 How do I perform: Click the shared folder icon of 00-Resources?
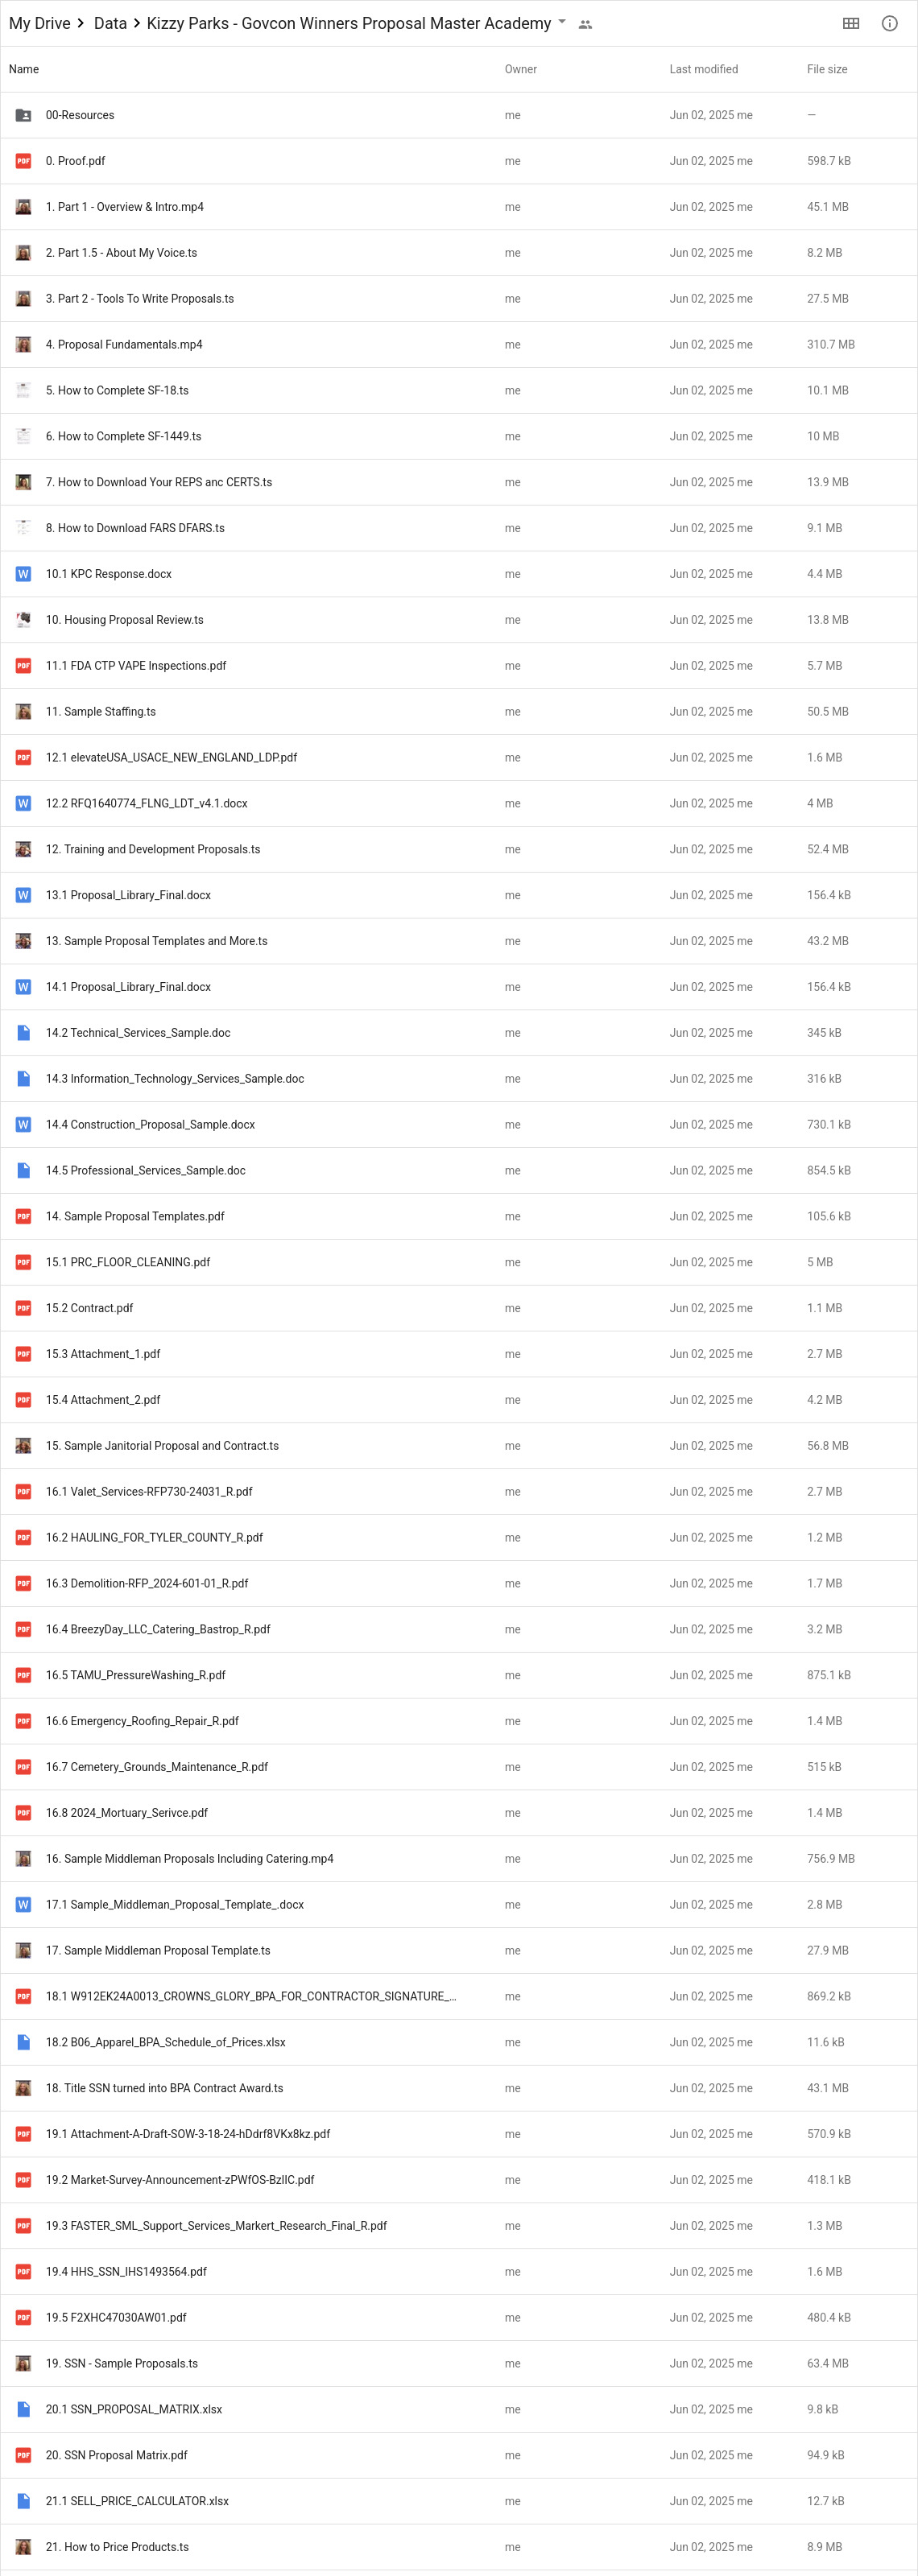(23, 115)
